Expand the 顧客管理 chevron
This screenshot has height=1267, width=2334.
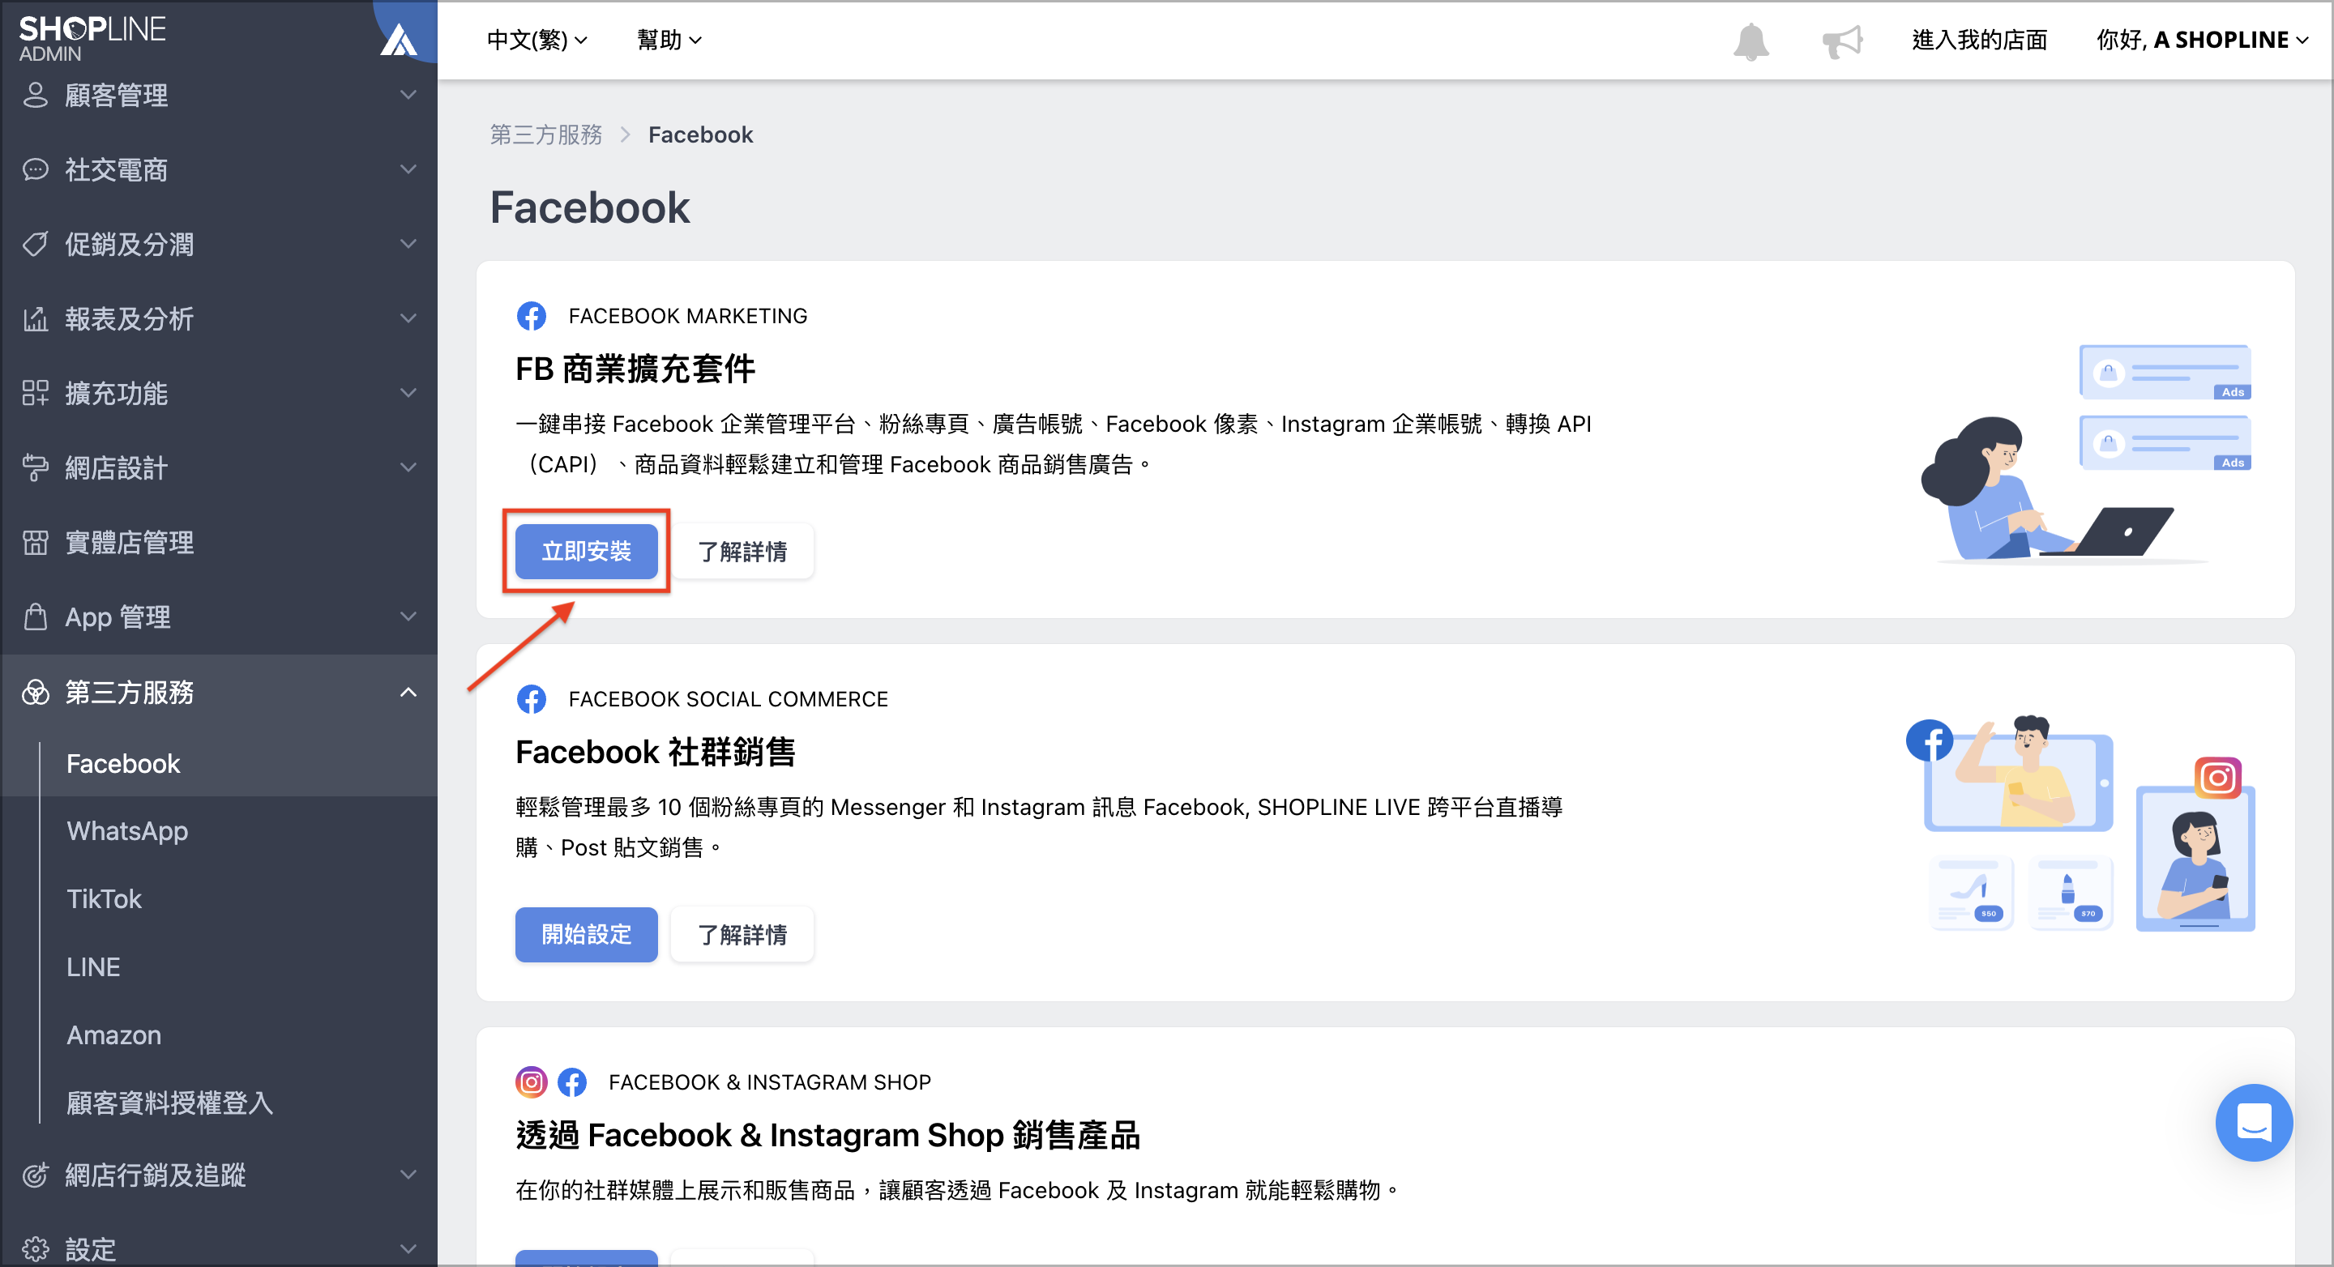[x=408, y=95]
